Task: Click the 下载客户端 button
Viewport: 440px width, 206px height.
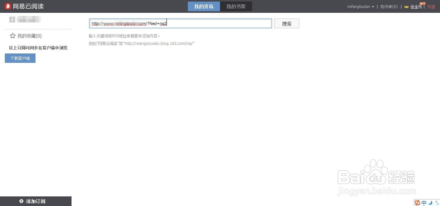Action: [20, 58]
